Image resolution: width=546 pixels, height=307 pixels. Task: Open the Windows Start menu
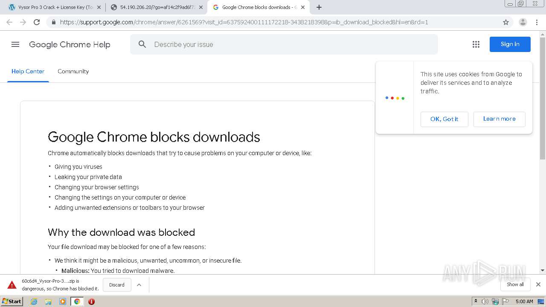(x=12, y=301)
